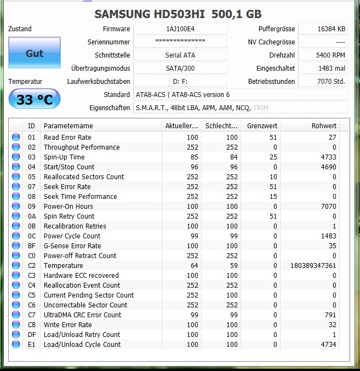
Task: Click the Rohwert column header
Action: coord(310,125)
